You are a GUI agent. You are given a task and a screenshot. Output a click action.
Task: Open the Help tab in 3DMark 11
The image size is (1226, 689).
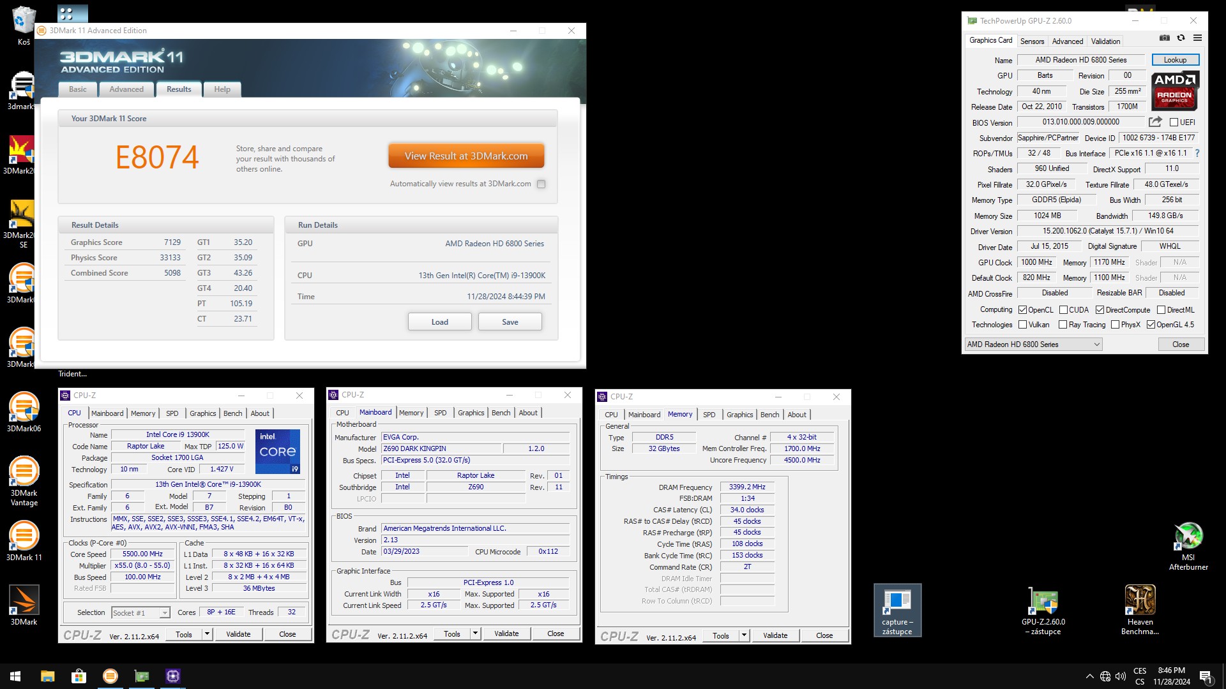[222, 89]
